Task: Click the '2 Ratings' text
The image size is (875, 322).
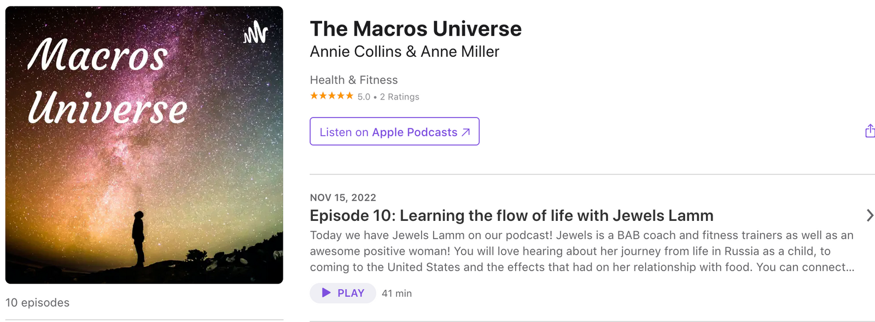Action: [x=400, y=97]
